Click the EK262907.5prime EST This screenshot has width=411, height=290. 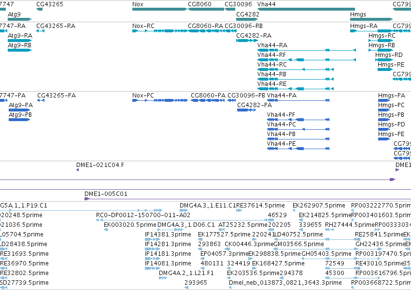click(295, 210)
